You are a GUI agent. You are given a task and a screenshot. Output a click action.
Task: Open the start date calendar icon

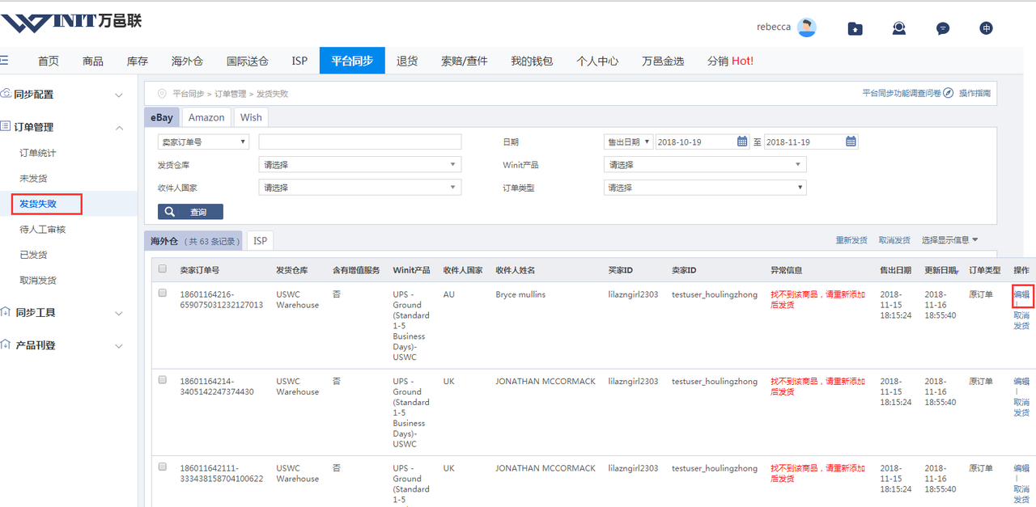pyautogui.click(x=742, y=142)
